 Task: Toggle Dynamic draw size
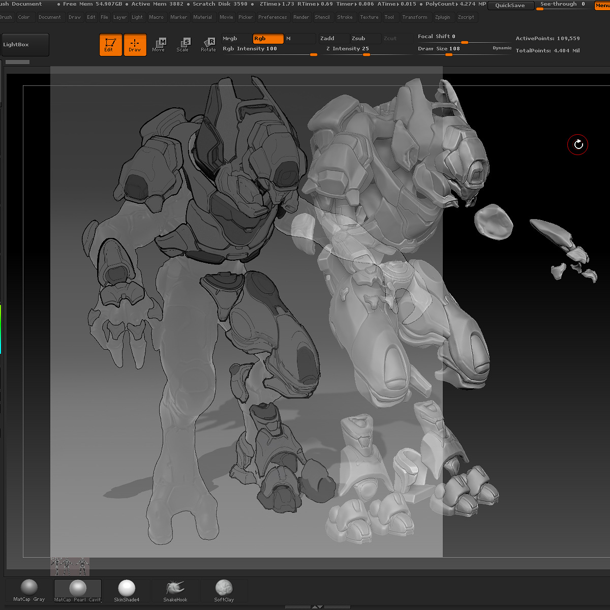502,48
